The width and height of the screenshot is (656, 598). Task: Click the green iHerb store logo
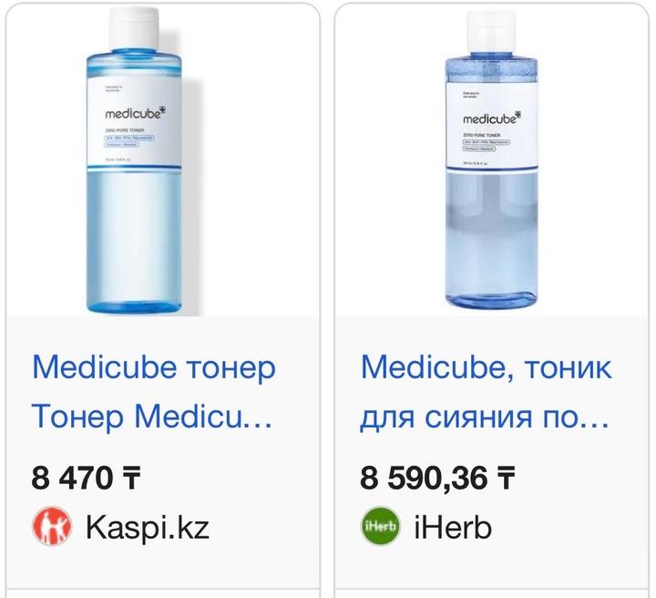coord(380,527)
